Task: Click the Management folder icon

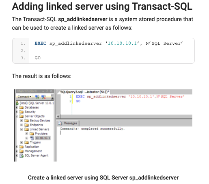Action: coord(21,151)
